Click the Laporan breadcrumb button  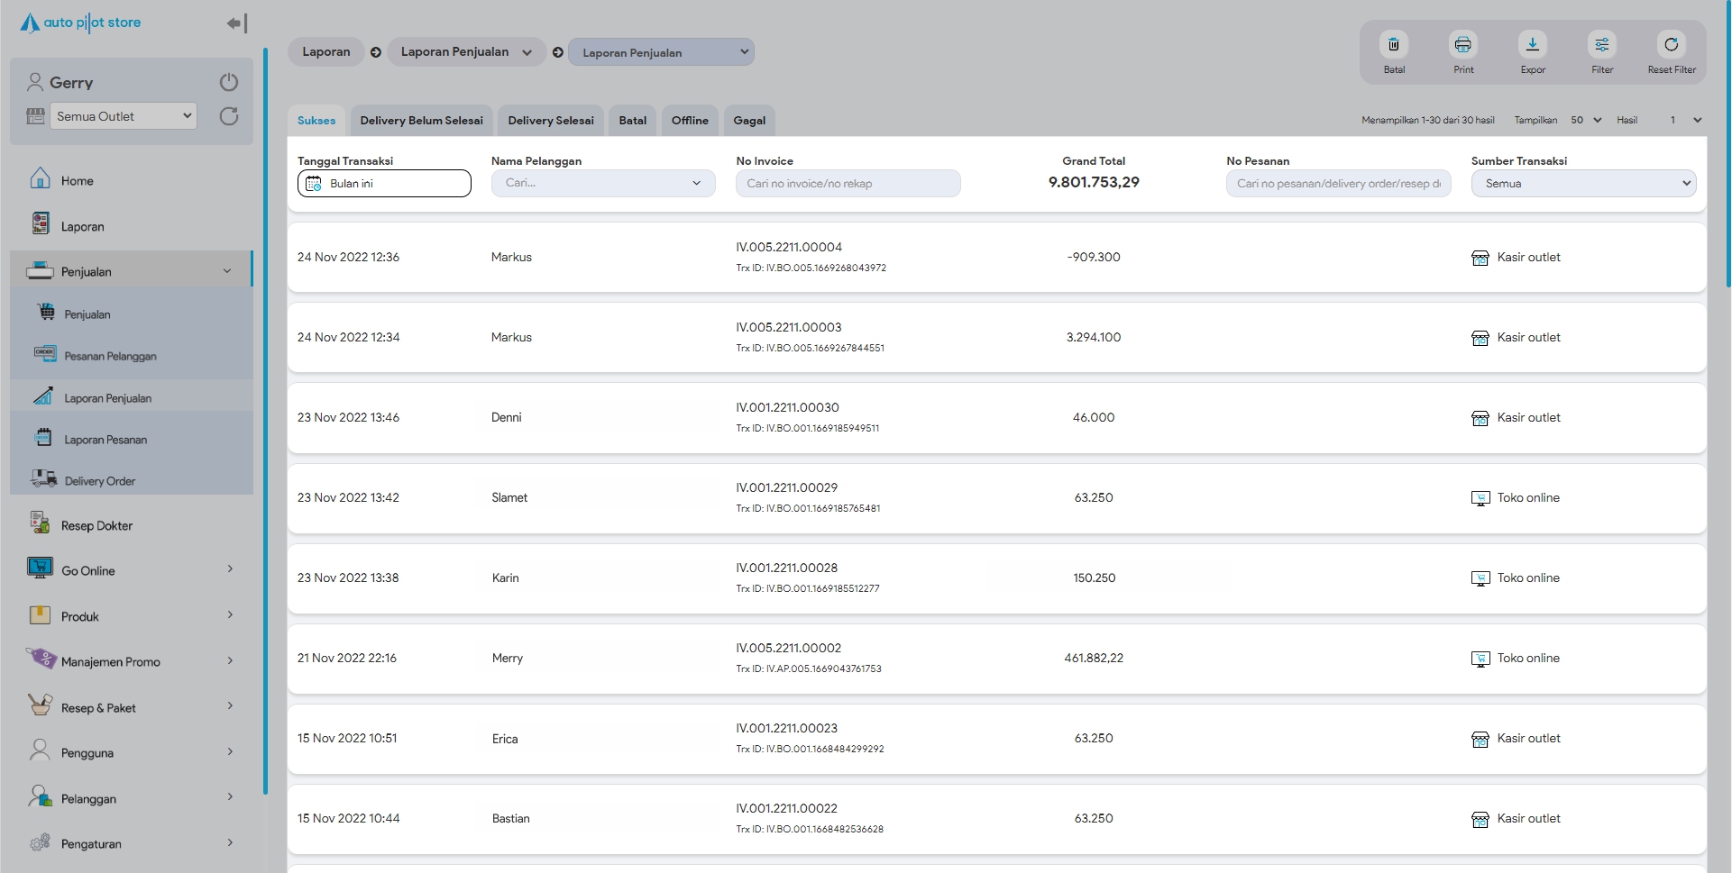(x=325, y=52)
